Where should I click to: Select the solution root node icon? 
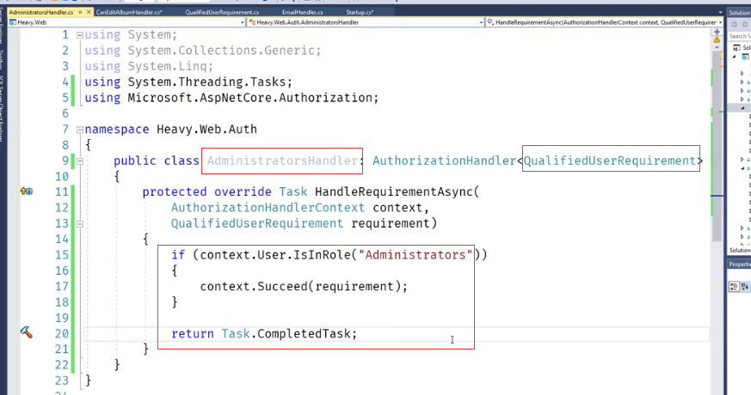(x=736, y=47)
